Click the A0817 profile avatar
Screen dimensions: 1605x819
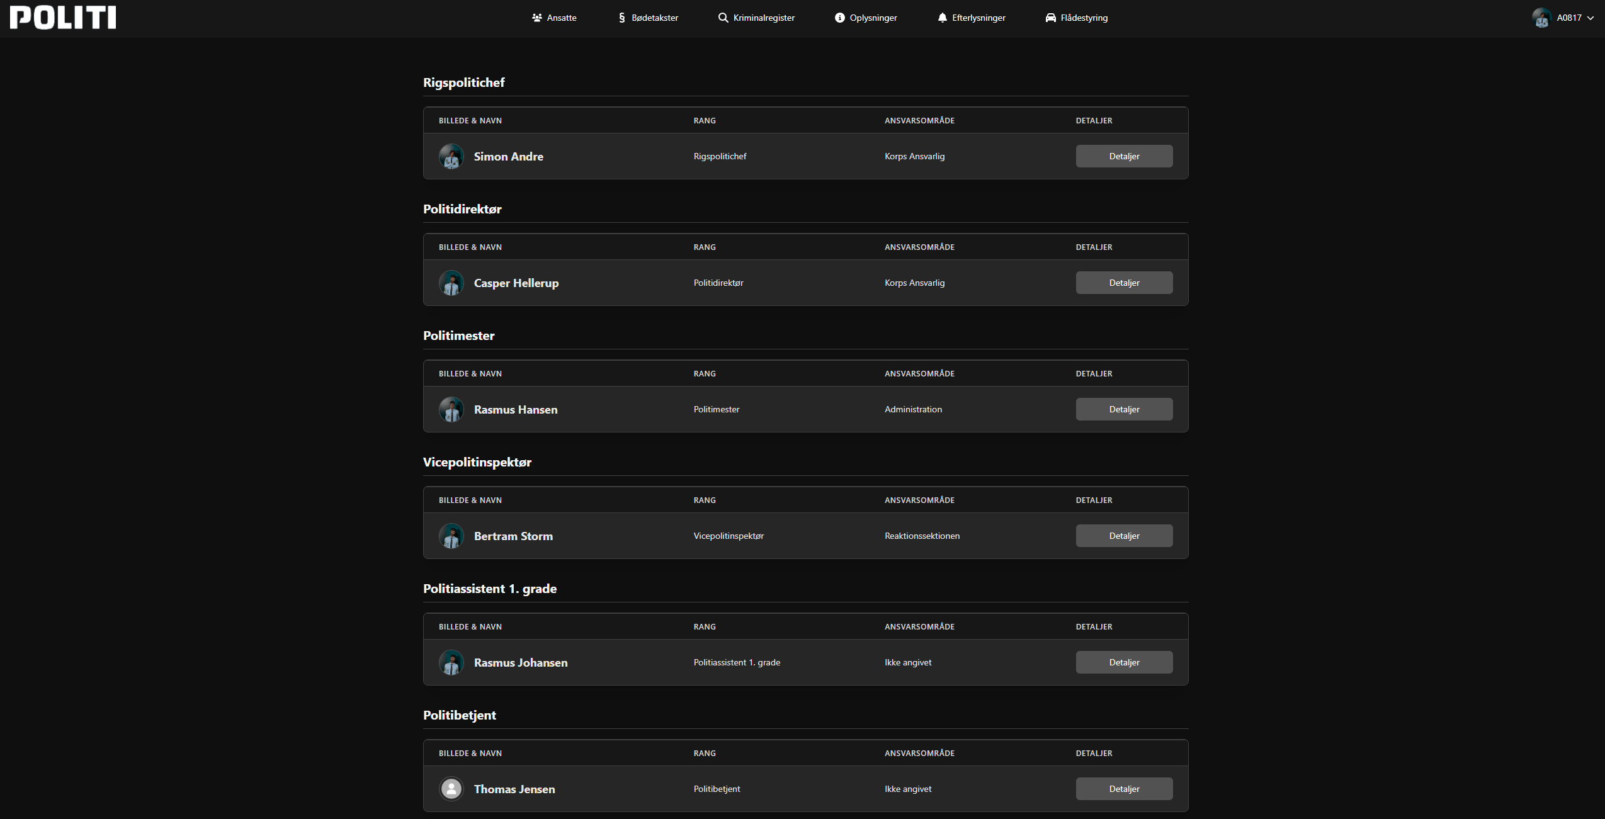click(x=1541, y=18)
